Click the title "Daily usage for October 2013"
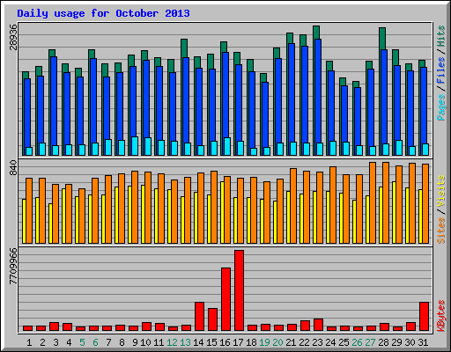 (103, 13)
